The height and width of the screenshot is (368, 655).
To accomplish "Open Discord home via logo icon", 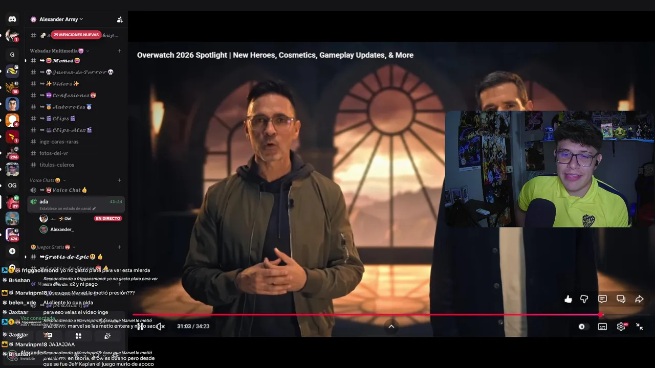I will pos(12,19).
